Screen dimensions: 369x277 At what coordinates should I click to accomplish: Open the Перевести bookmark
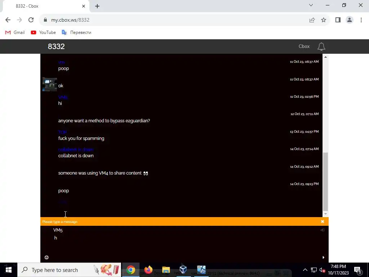click(76, 32)
